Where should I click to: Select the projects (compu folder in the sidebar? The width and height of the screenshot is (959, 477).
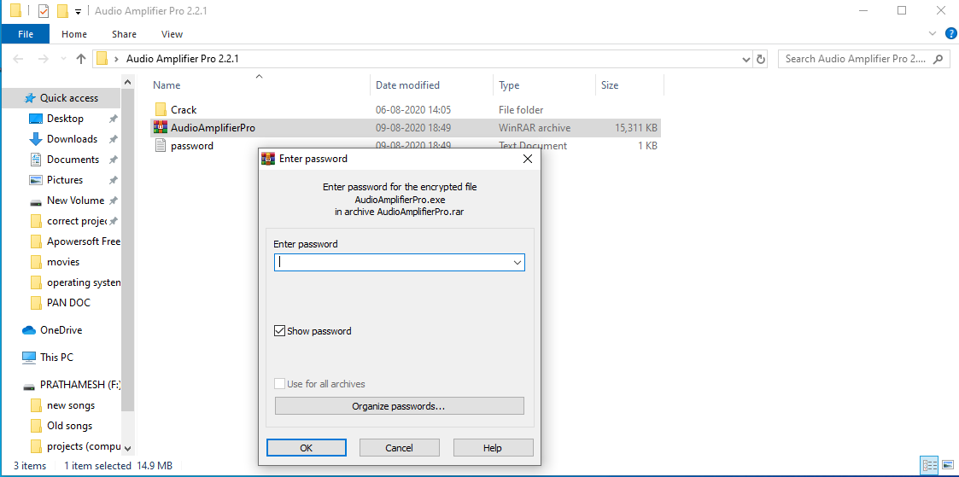74,446
